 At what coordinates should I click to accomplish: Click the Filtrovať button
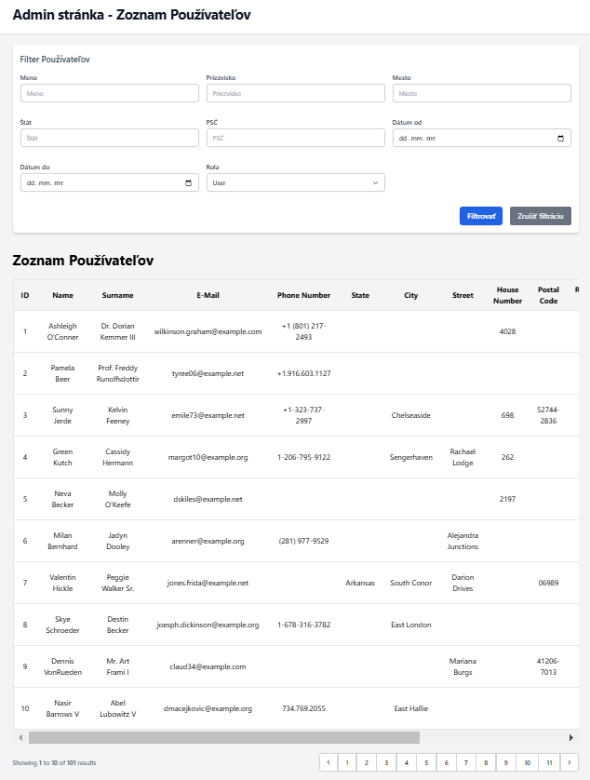pyautogui.click(x=481, y=216)
